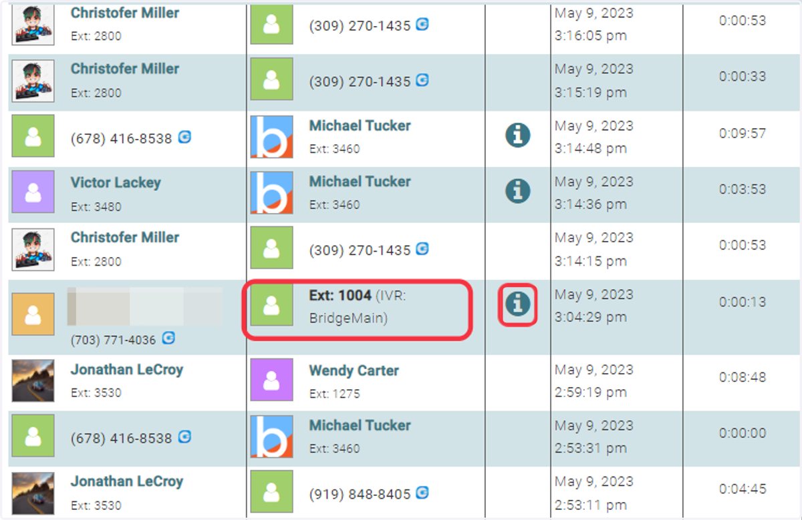Open Michael Tucker name link at 2:53:31 pm
The width and height of the screenshot is (802, 520).
[360, 425]
